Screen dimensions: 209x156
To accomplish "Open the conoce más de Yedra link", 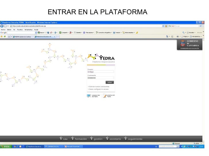I will click(93, 96).
